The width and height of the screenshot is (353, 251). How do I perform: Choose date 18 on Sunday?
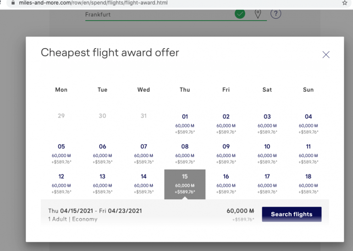(x=308, y=184)
